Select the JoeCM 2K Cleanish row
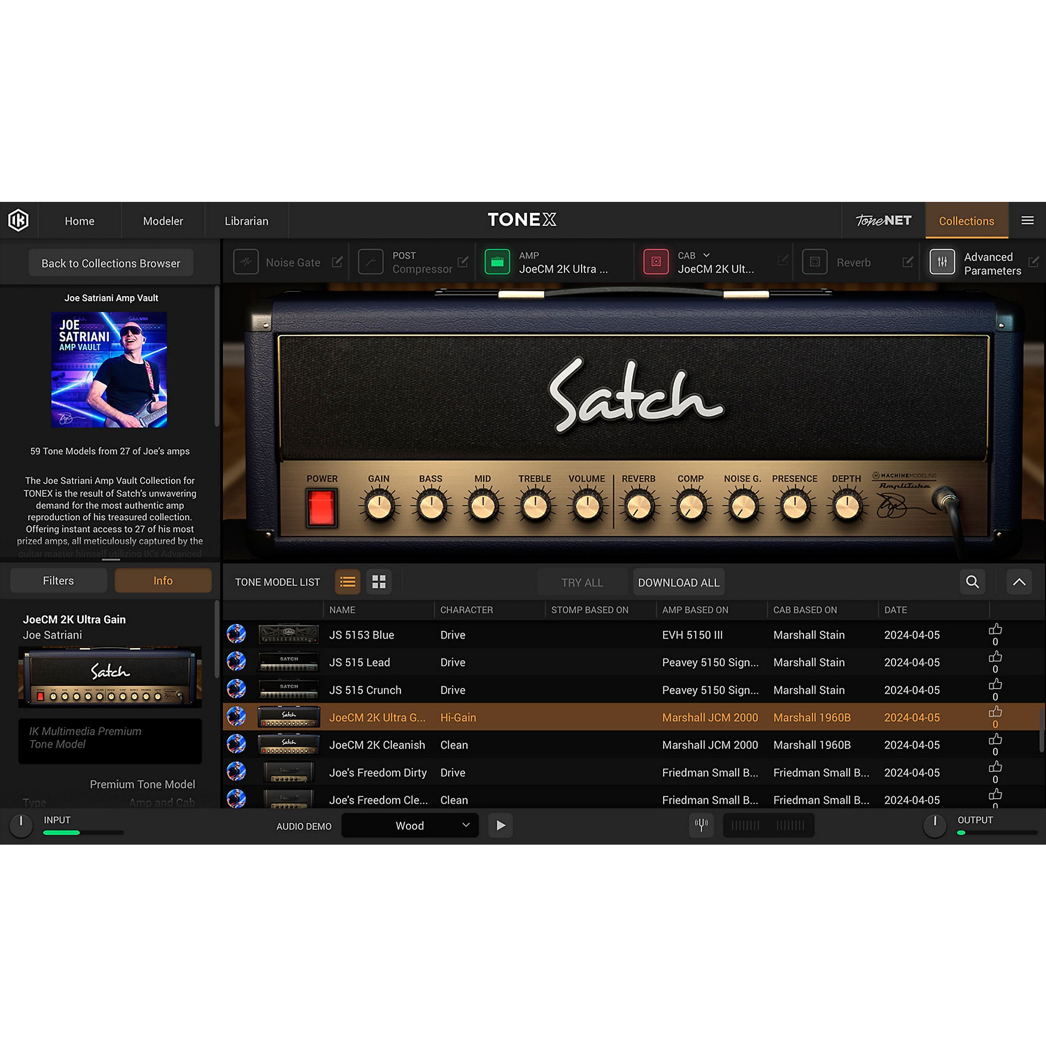The height and width of the screenshot is (1046, 1046). tap(634, 744)
